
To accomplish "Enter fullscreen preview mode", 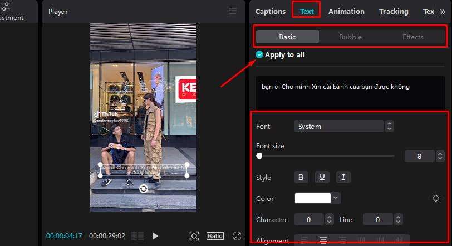I will 237,236.
